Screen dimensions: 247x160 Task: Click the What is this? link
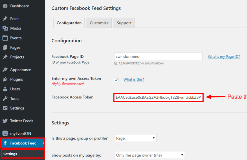click(133, 80)
